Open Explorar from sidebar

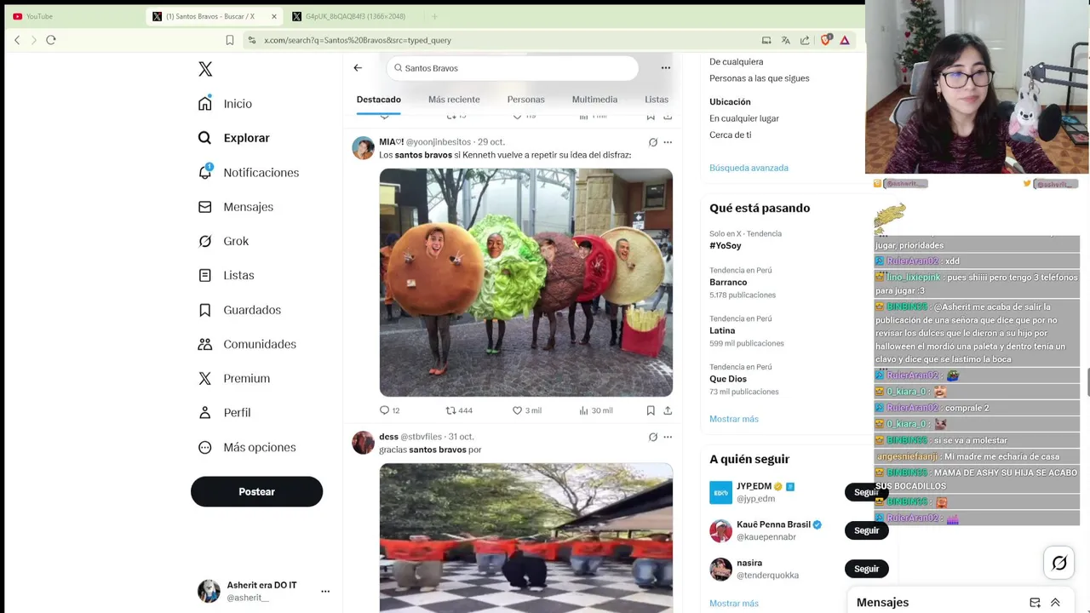pyautogui.click(x=234, y=138)
